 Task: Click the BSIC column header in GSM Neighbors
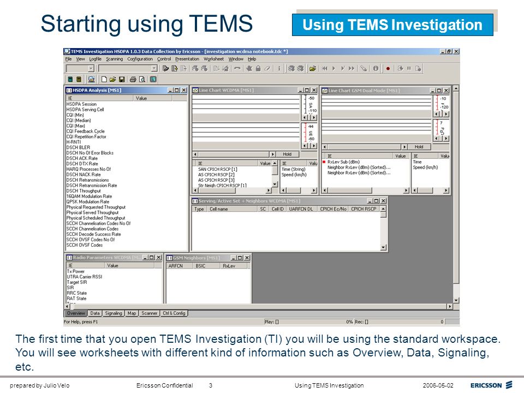[x=206, y=266]
